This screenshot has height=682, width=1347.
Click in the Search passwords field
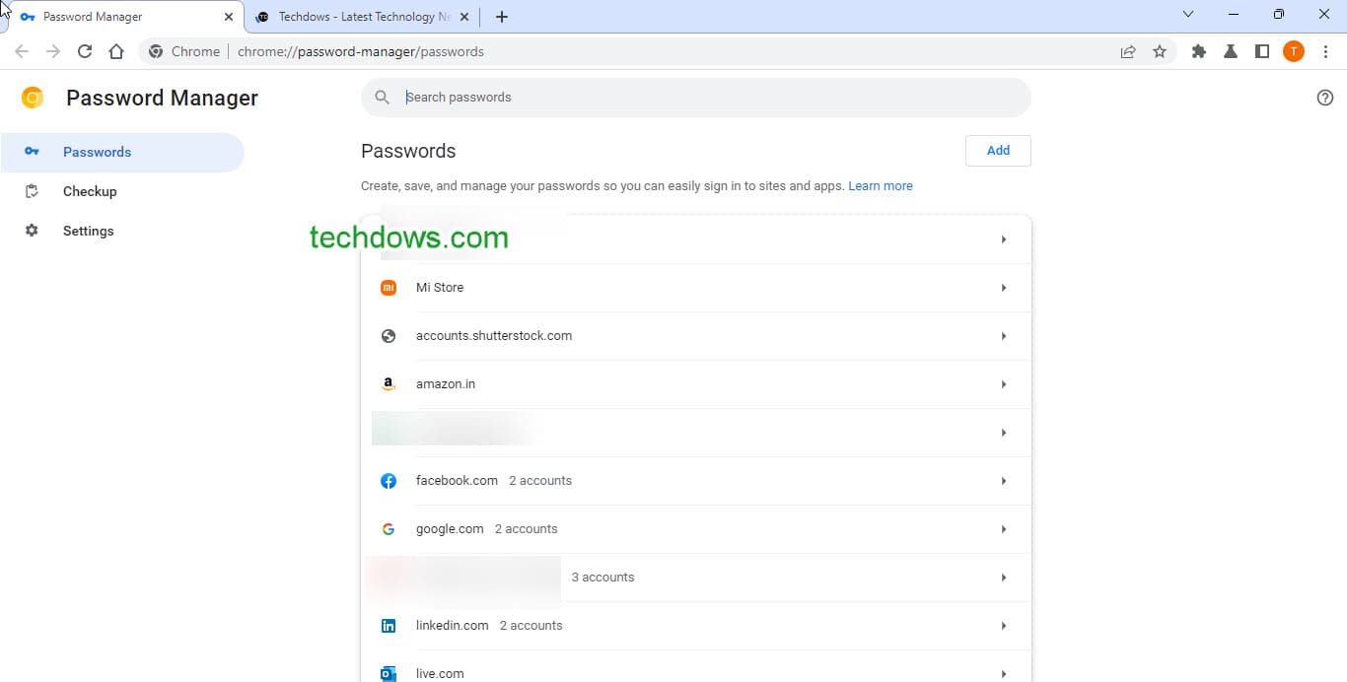tap(696, 98)
